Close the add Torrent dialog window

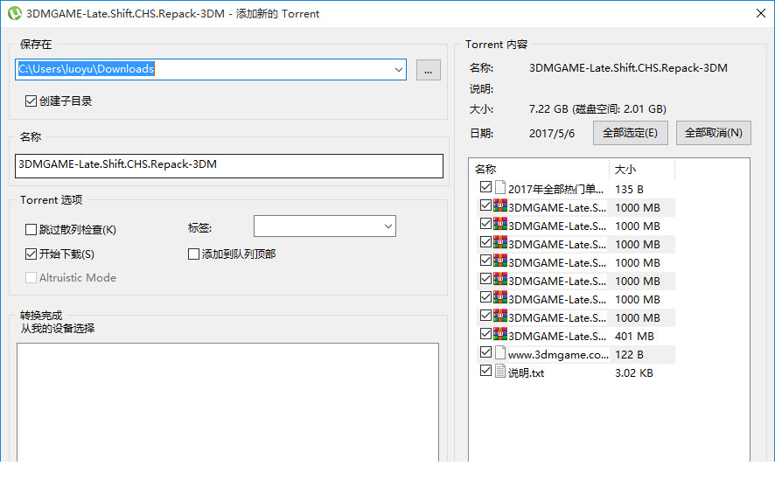pos(761,13)
